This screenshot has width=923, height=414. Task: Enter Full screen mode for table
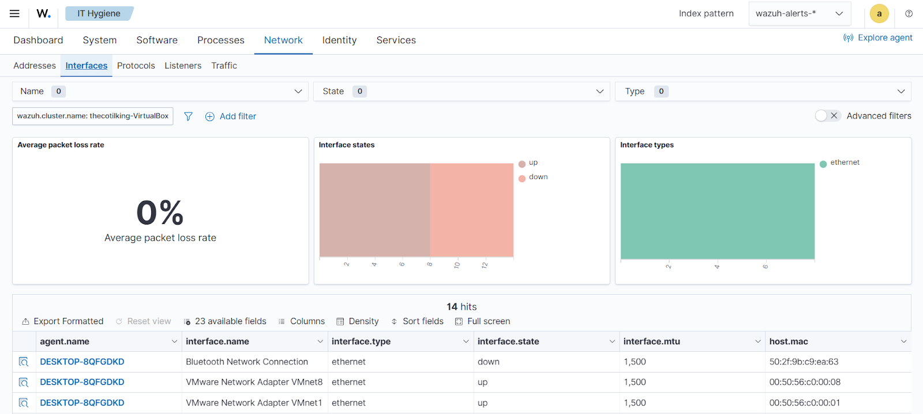(x=483, y=321)
